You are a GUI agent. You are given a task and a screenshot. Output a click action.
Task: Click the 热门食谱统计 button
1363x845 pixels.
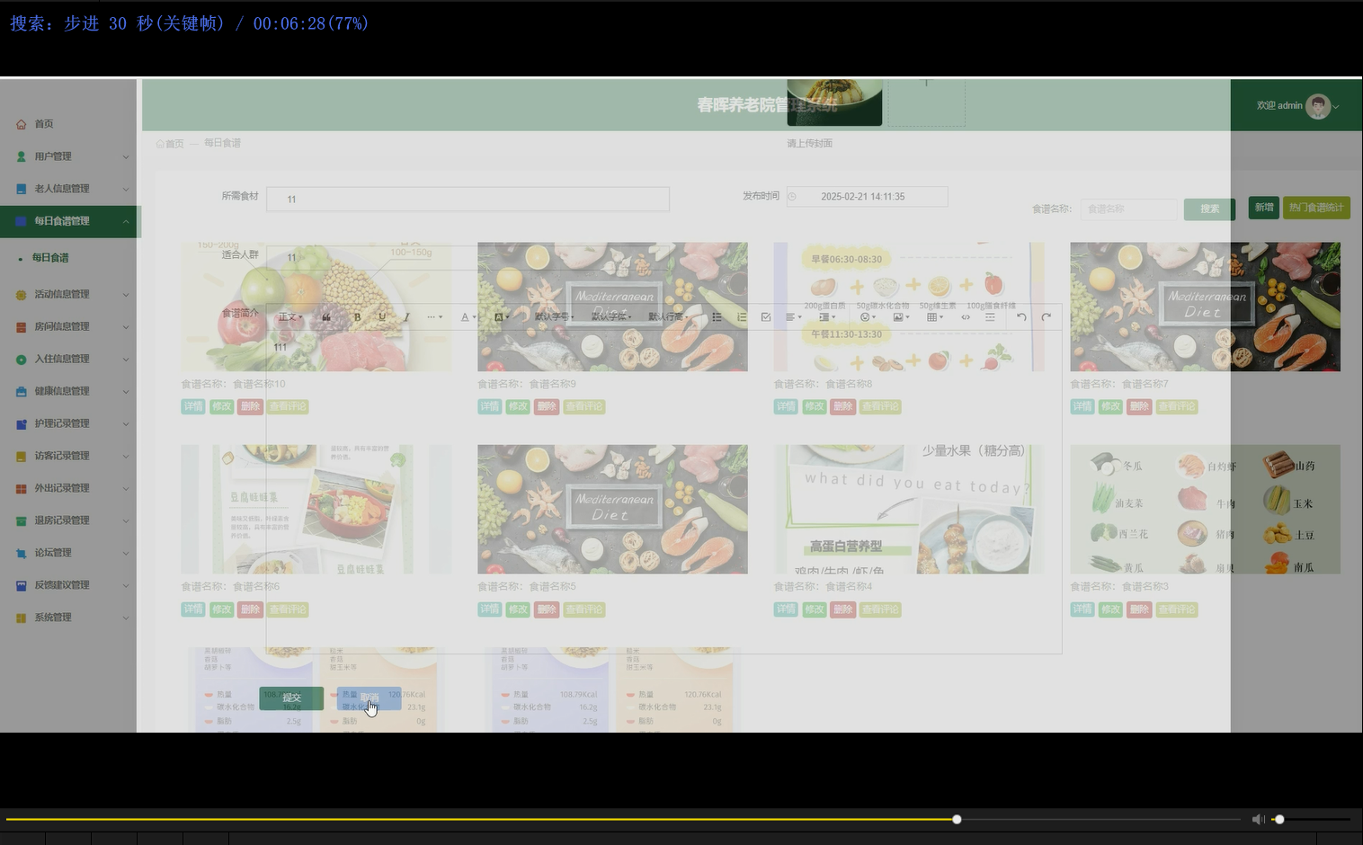pyautogui.click(x=1316, y=208)
